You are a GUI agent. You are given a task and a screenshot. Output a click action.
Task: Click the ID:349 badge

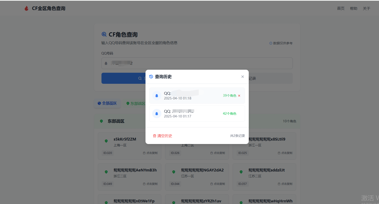tap(107, 184)
